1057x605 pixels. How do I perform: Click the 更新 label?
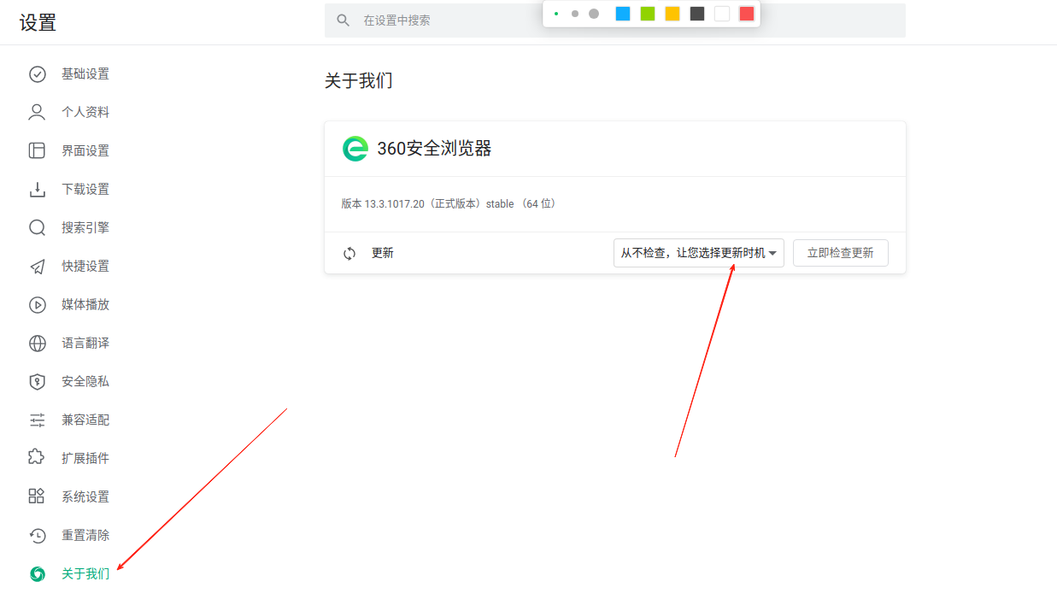pos(383,254)
